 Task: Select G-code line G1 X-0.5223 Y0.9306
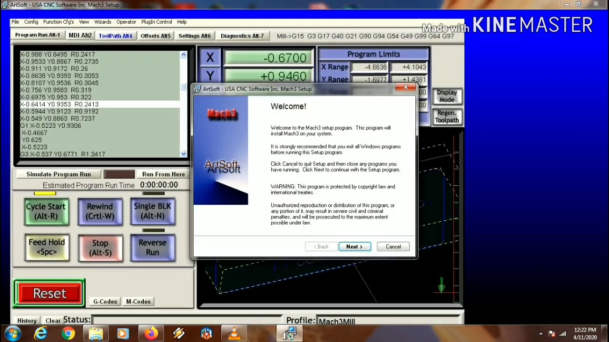coord(99,125)
